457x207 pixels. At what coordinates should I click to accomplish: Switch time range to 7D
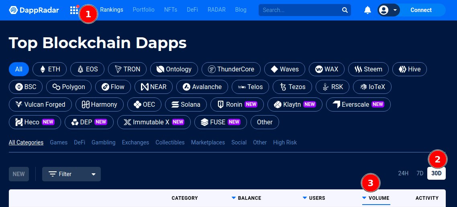click(x=420, y=173)
